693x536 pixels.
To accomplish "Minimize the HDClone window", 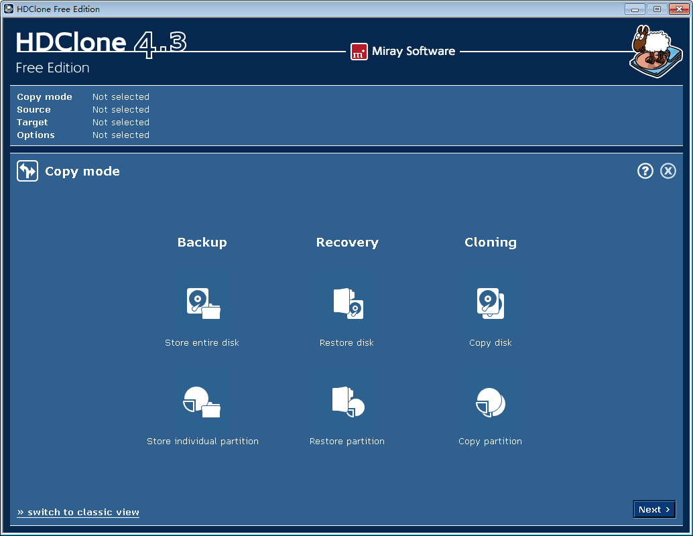I will point(635,9).
